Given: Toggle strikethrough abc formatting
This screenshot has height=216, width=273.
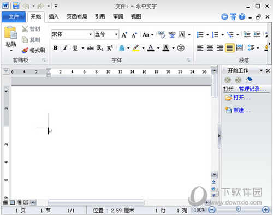Looking at the screenshot, I should click(90, 48).
